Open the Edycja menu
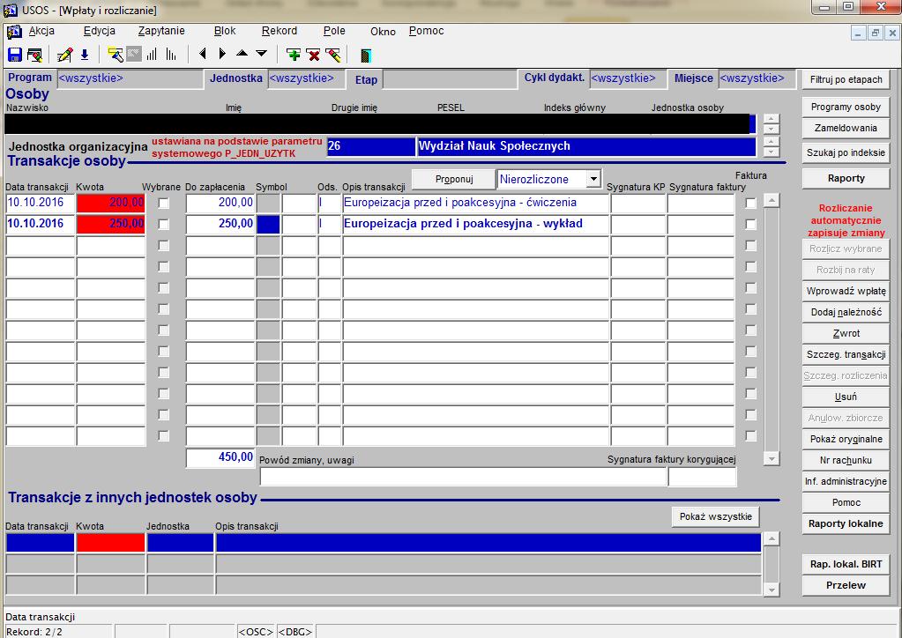The width and height of the screenshot is (902, 638). tap(100, 31)
